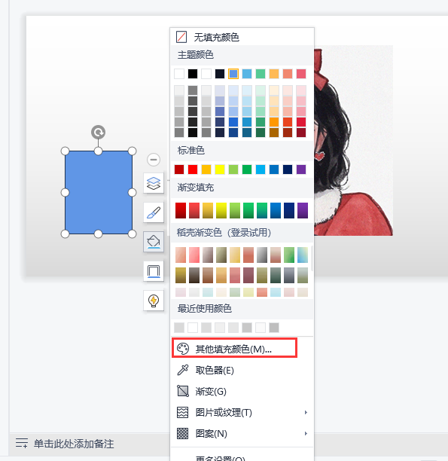Select the blue rectangle shape
448x461 pixels.
99,193
